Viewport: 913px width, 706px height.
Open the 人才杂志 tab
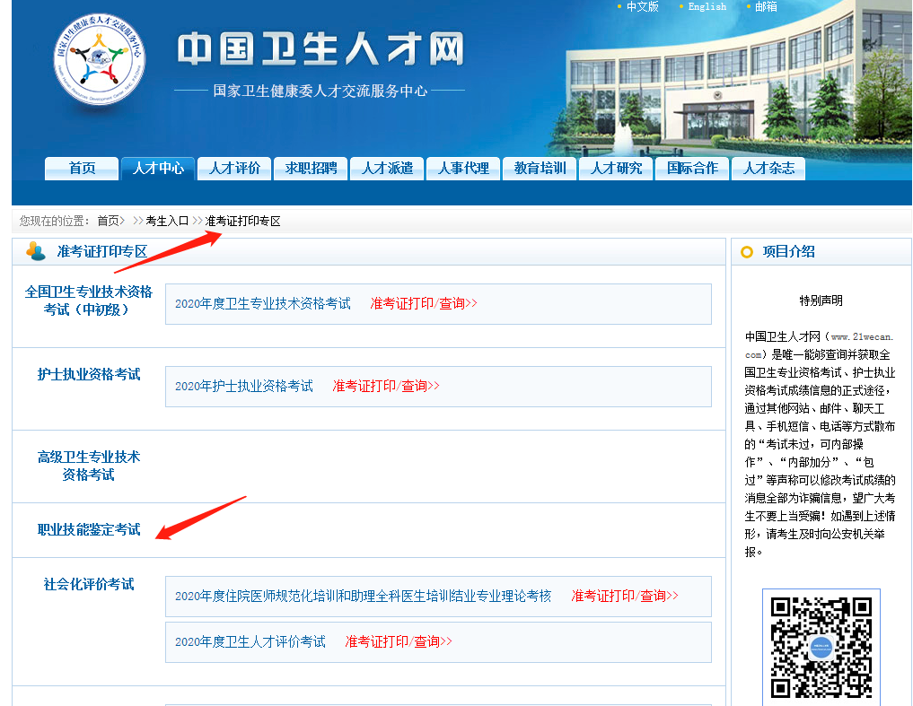(768, 168)
